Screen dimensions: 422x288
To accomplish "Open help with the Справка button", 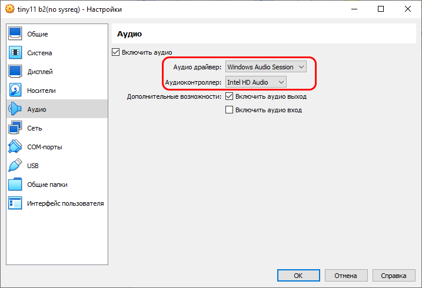I will tap(393, 275).
